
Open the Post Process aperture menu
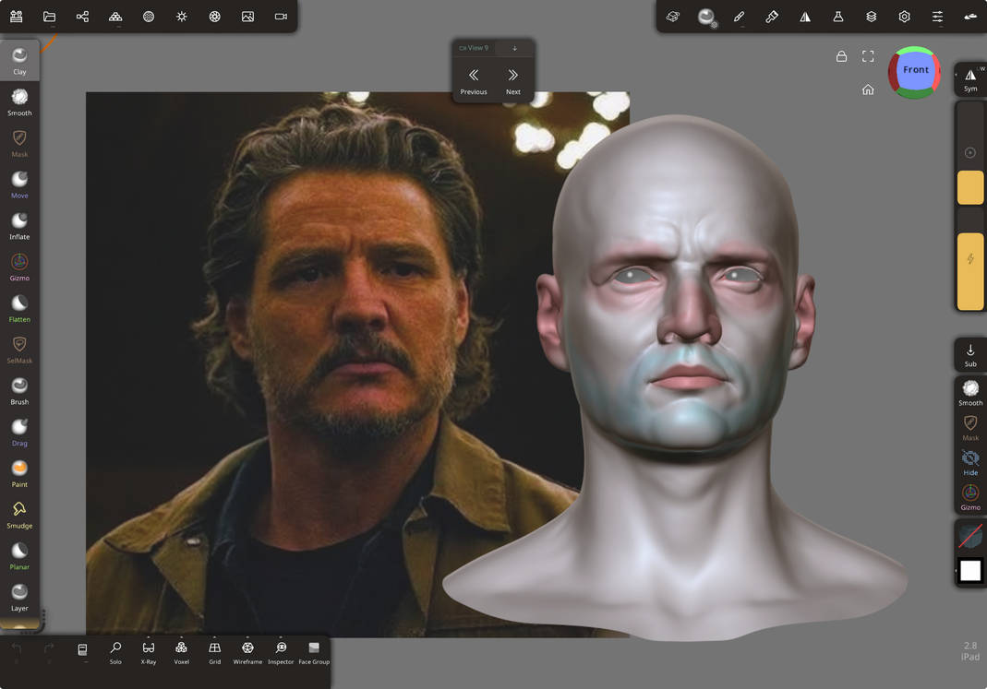pos(214,17)
